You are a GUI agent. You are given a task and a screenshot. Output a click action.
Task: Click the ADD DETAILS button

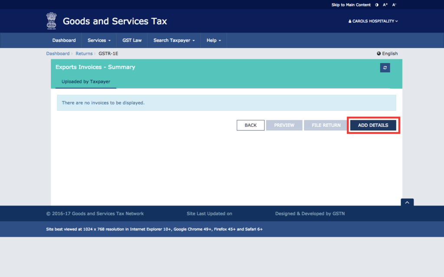(x=373, y=125)
